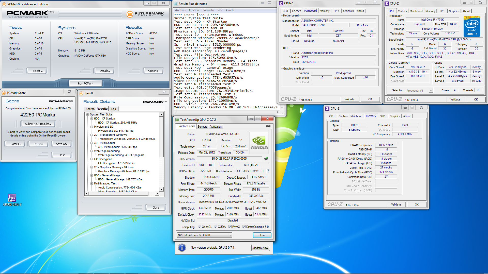Click the Result tree scroll-left arrow

tap(87, 194)
